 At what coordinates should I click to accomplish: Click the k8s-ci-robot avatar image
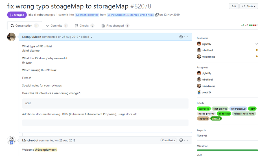(x=11, y=140)
